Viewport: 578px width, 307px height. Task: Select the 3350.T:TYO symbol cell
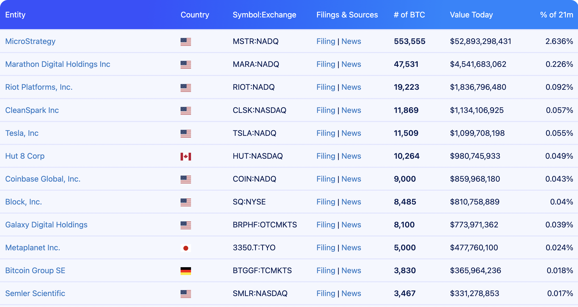254,248
